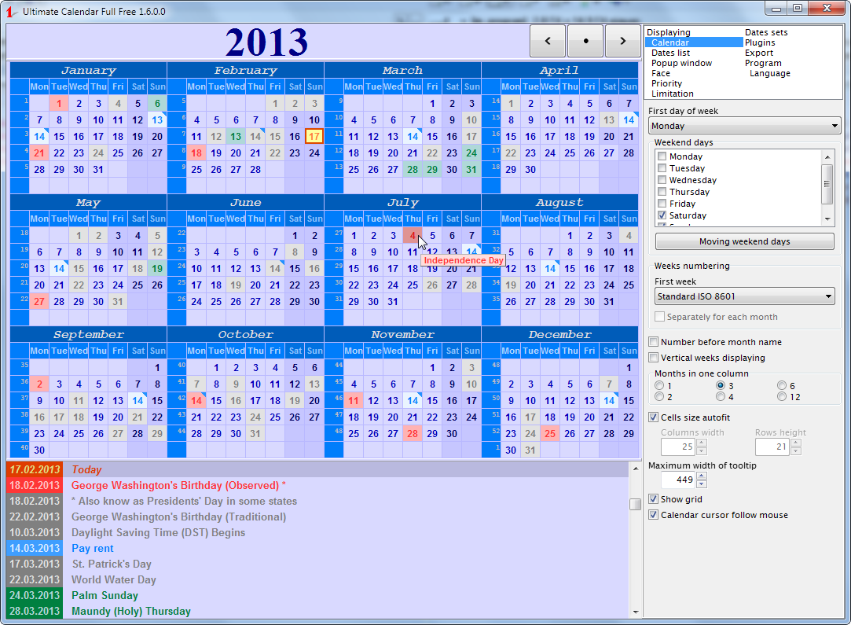Select October 14 in the calendar
Image resolution: width=851 pixels, height=625 pixels.
click(x=196, y=401)
